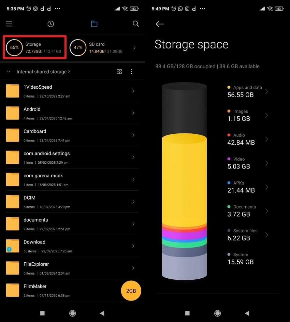Open the Recents clock icon
Screen dimensions: 290x322
coord(50,24)
